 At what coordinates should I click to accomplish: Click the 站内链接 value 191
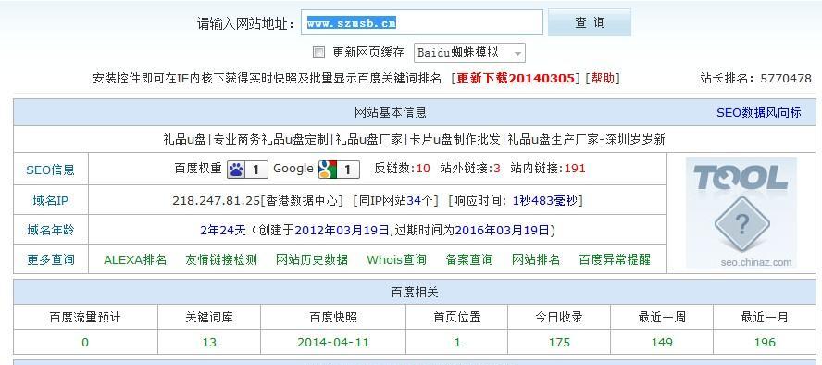575,169
